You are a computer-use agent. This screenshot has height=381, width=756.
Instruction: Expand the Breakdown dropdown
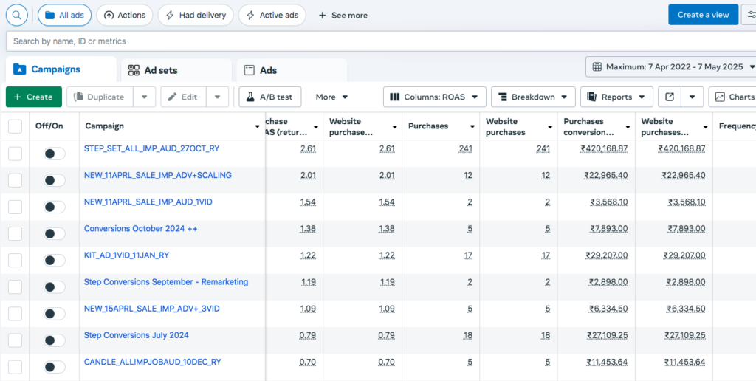coord(533,97)
